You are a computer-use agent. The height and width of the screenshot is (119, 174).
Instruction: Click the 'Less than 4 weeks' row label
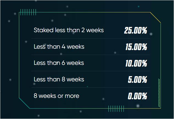tap(59, 46)
